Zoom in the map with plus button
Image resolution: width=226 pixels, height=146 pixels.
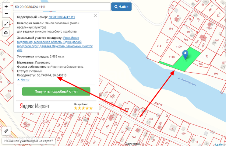coord(6,6)
